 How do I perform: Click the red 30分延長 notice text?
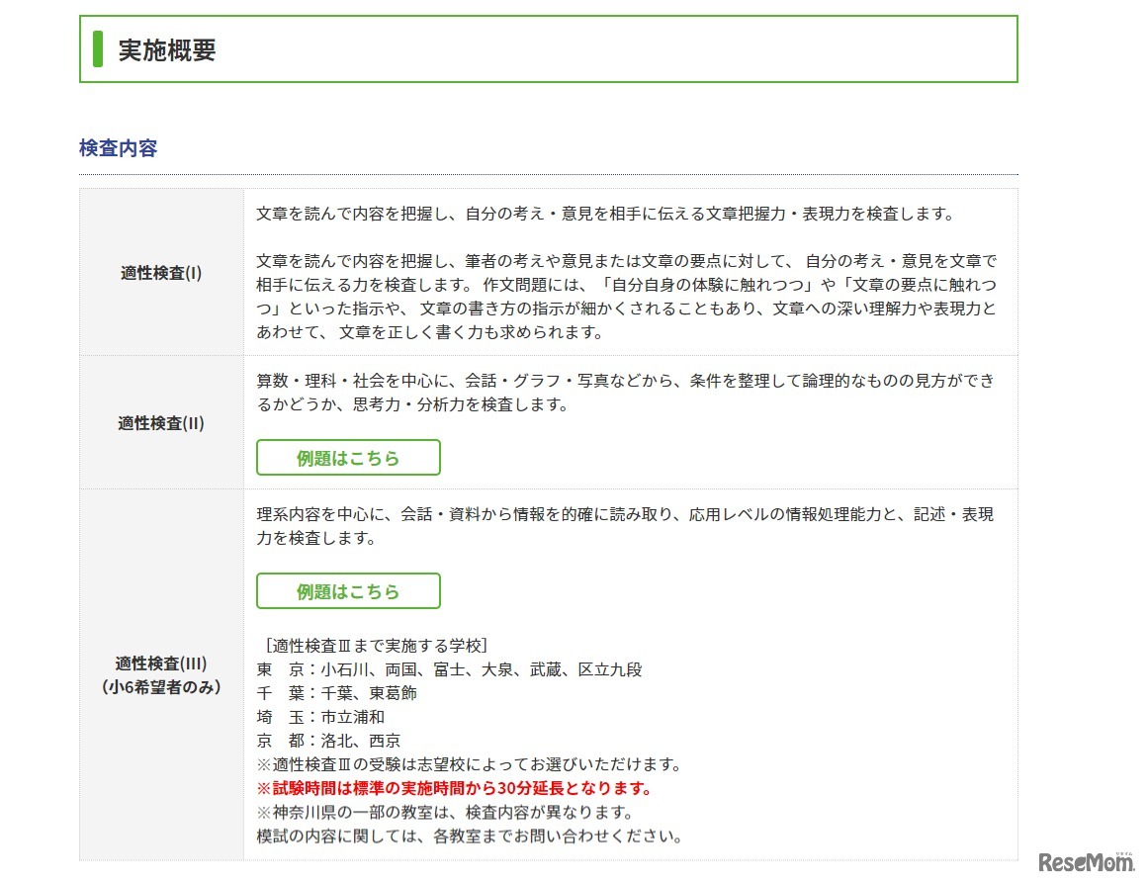coord(454,788)
